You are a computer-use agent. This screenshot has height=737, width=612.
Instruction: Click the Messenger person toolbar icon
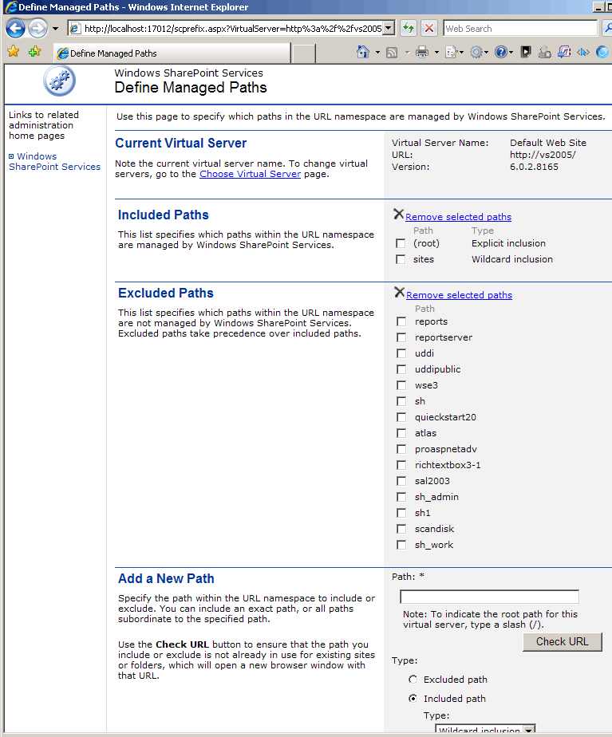click(x=545, y=52)
